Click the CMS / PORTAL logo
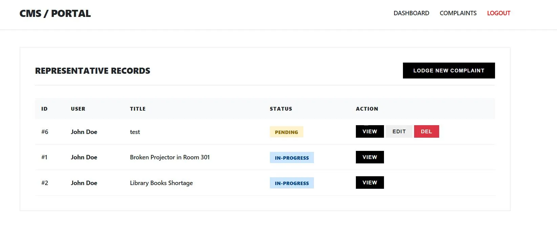 55,14
